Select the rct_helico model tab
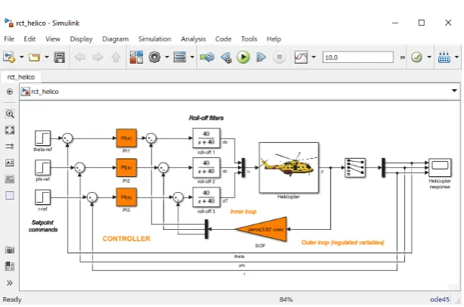The width and height of the screenshot is (464, 307). [x=21, y=77]
